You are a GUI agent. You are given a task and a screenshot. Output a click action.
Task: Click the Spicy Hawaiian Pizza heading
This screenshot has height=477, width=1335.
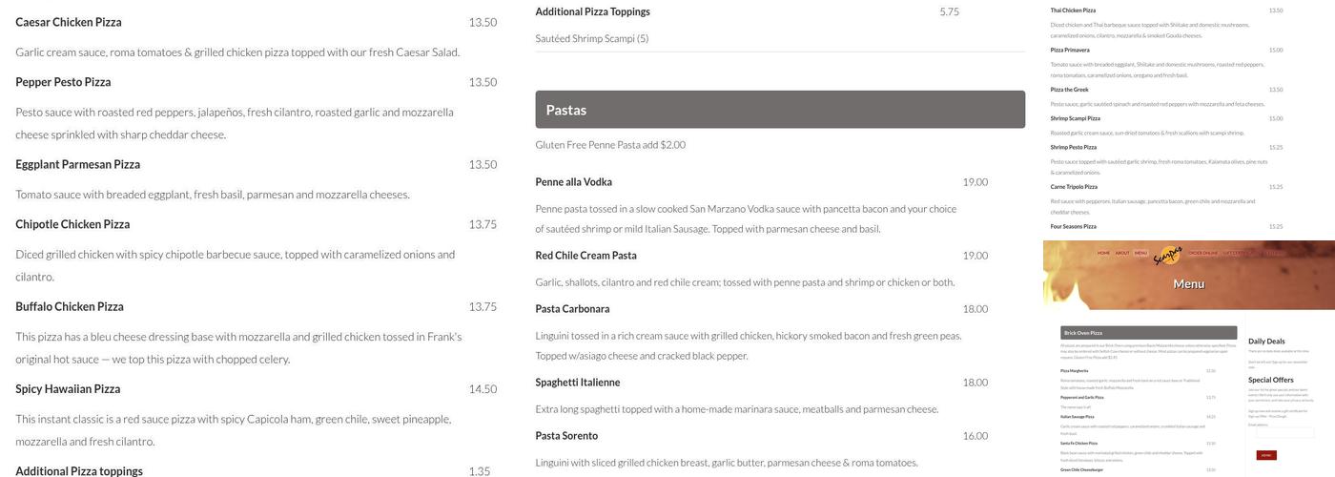68,389
